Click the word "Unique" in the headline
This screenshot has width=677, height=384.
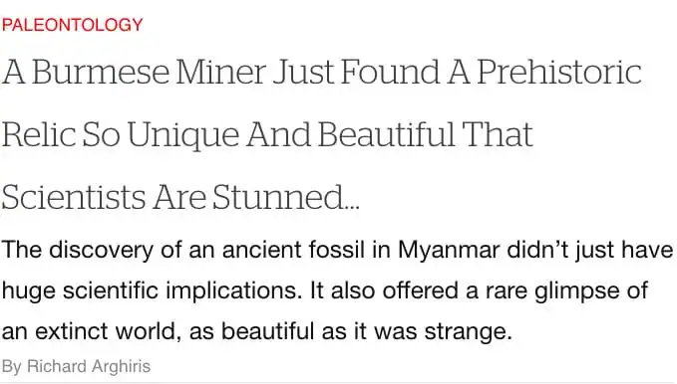tap(182, 135)
